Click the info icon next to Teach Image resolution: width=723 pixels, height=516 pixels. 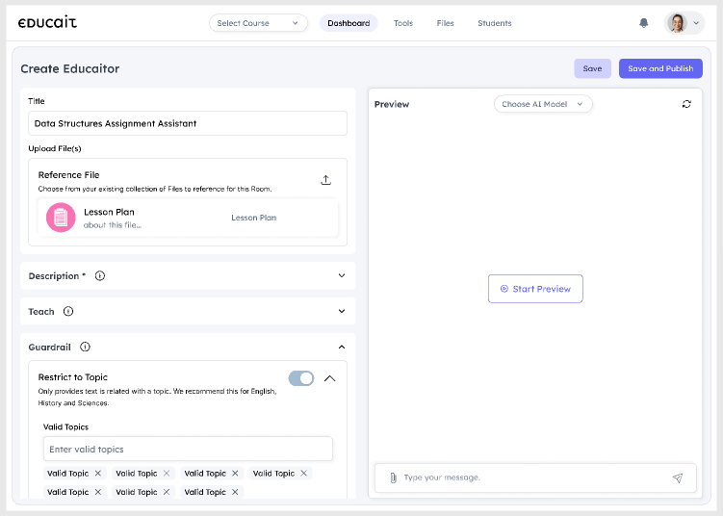(68, 312)
